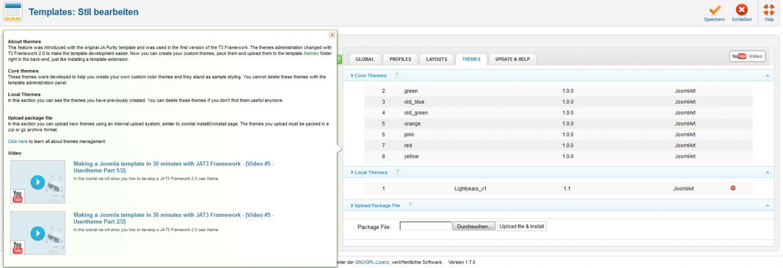Screen dimensions: 783x268
Task: Delete the Lightyears_v1 local theme
Action: tap(733, 188)
